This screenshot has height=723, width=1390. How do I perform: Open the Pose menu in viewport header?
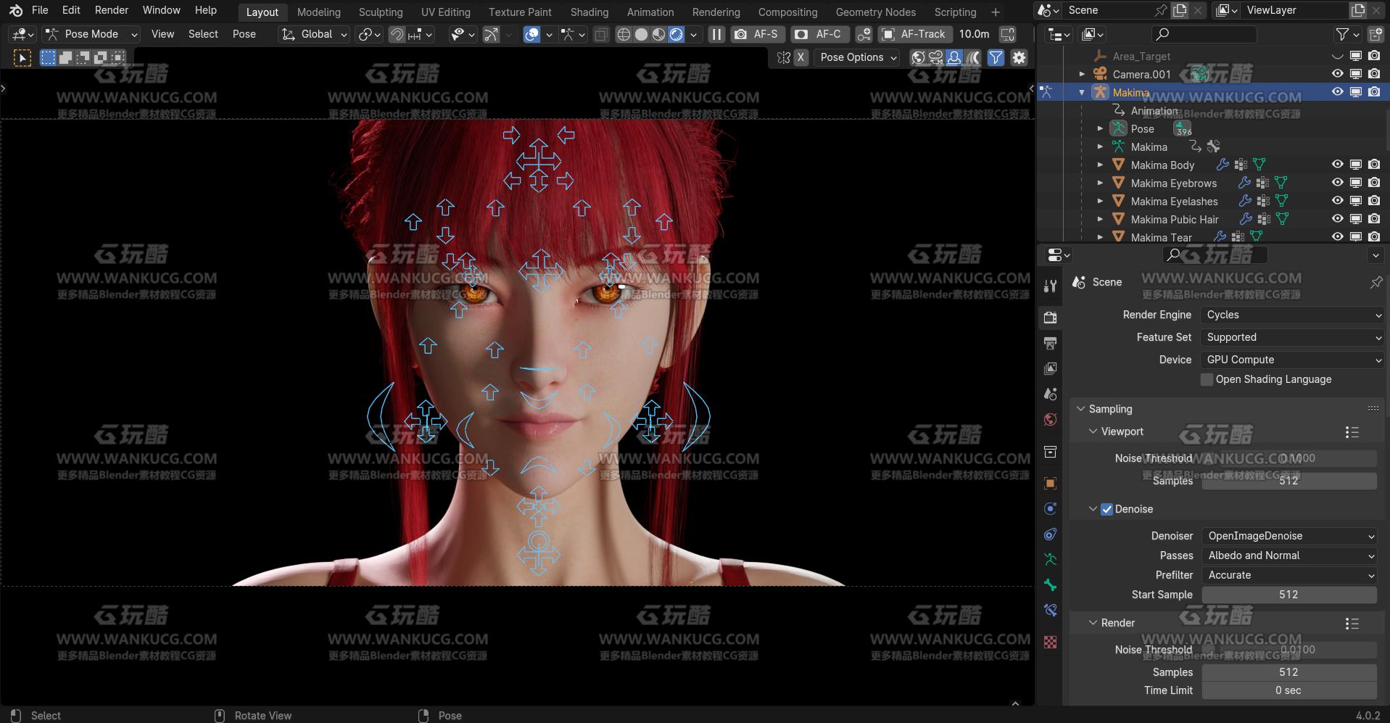tap(244, 34)
